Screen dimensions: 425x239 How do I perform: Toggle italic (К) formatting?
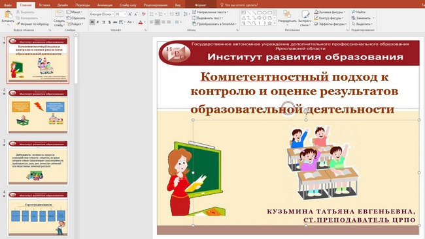pyautogui.click(x=98, y=22)
